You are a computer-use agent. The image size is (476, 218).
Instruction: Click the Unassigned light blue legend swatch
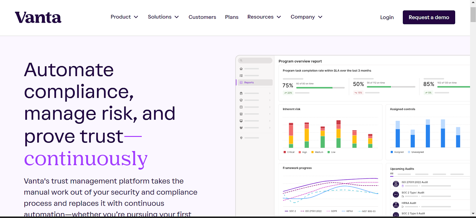409,152
